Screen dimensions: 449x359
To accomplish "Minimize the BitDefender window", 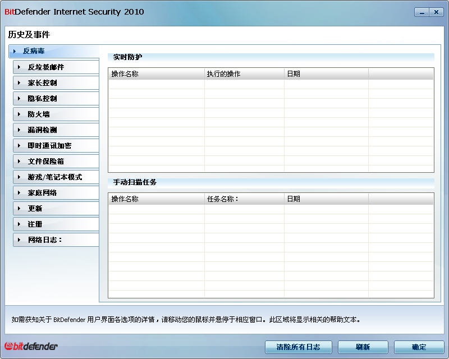I will click(421, 12).
